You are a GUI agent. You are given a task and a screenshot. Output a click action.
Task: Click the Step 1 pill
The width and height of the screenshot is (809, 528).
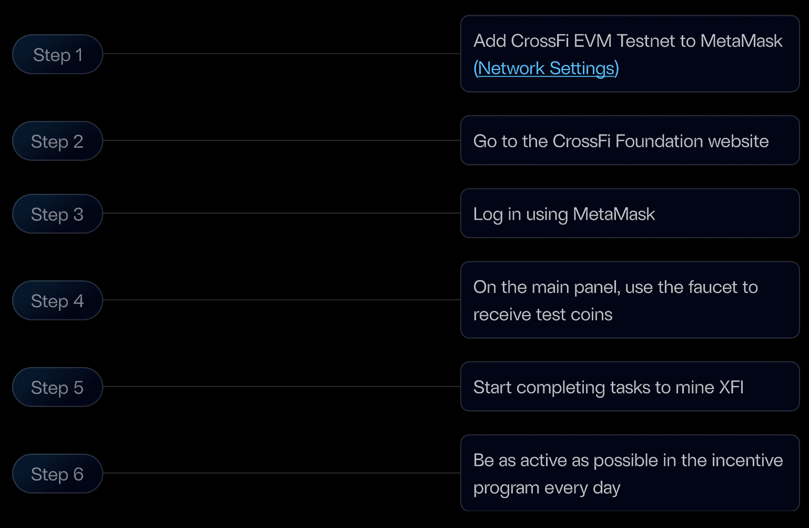coord(57,54)
